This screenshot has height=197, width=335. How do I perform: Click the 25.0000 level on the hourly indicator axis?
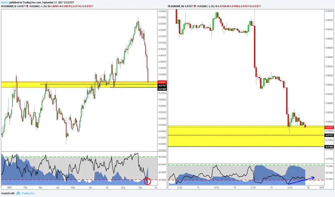click(329, 179)
